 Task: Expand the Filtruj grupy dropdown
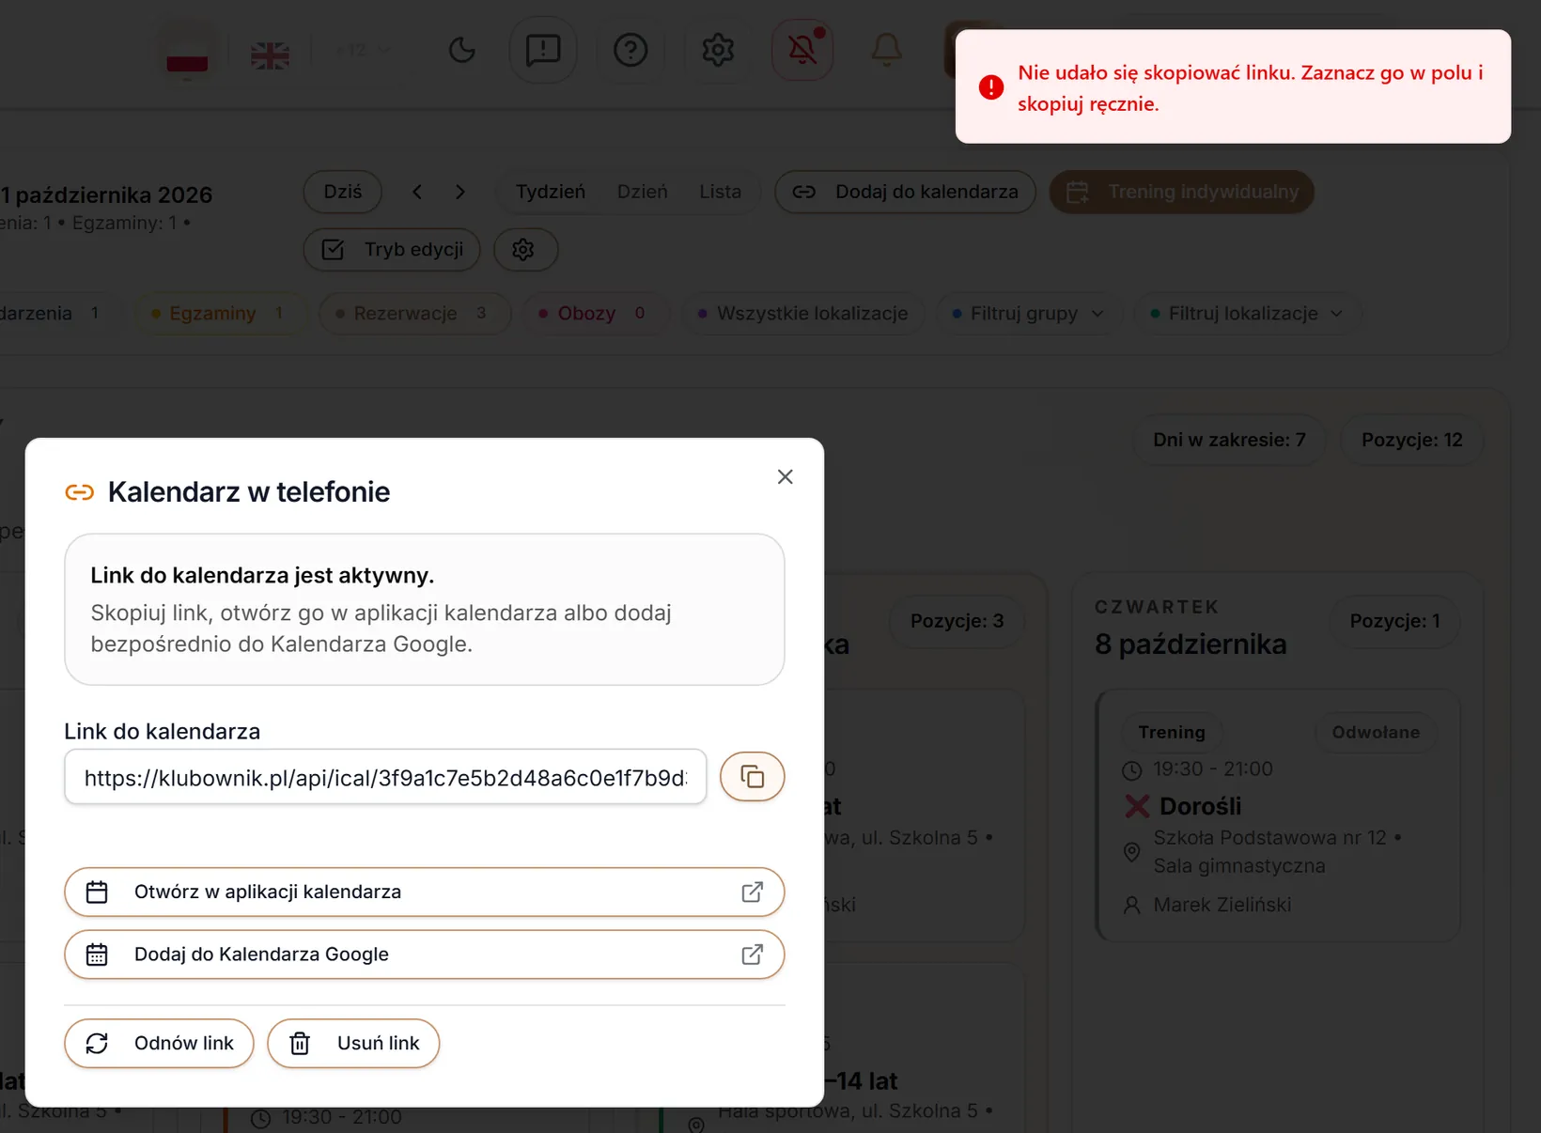(1028, 314)
